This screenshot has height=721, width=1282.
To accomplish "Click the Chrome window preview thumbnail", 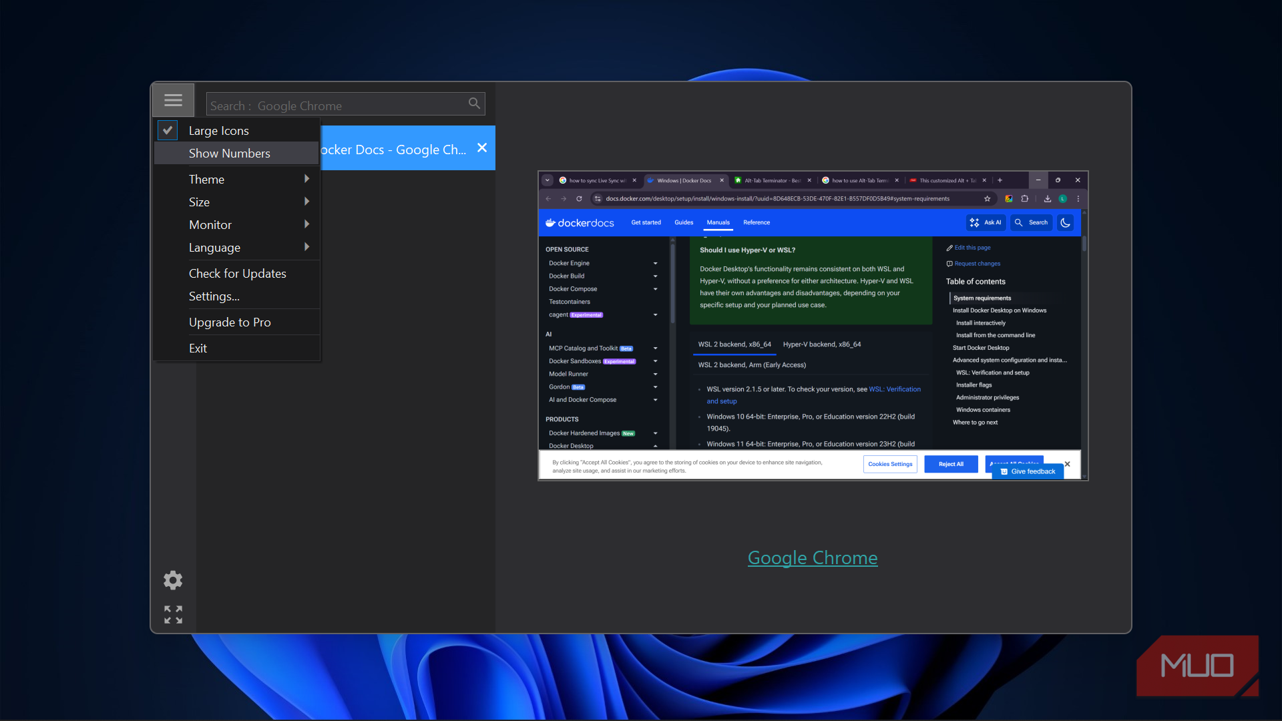I will pyautogui.click(x=813, y=326).
